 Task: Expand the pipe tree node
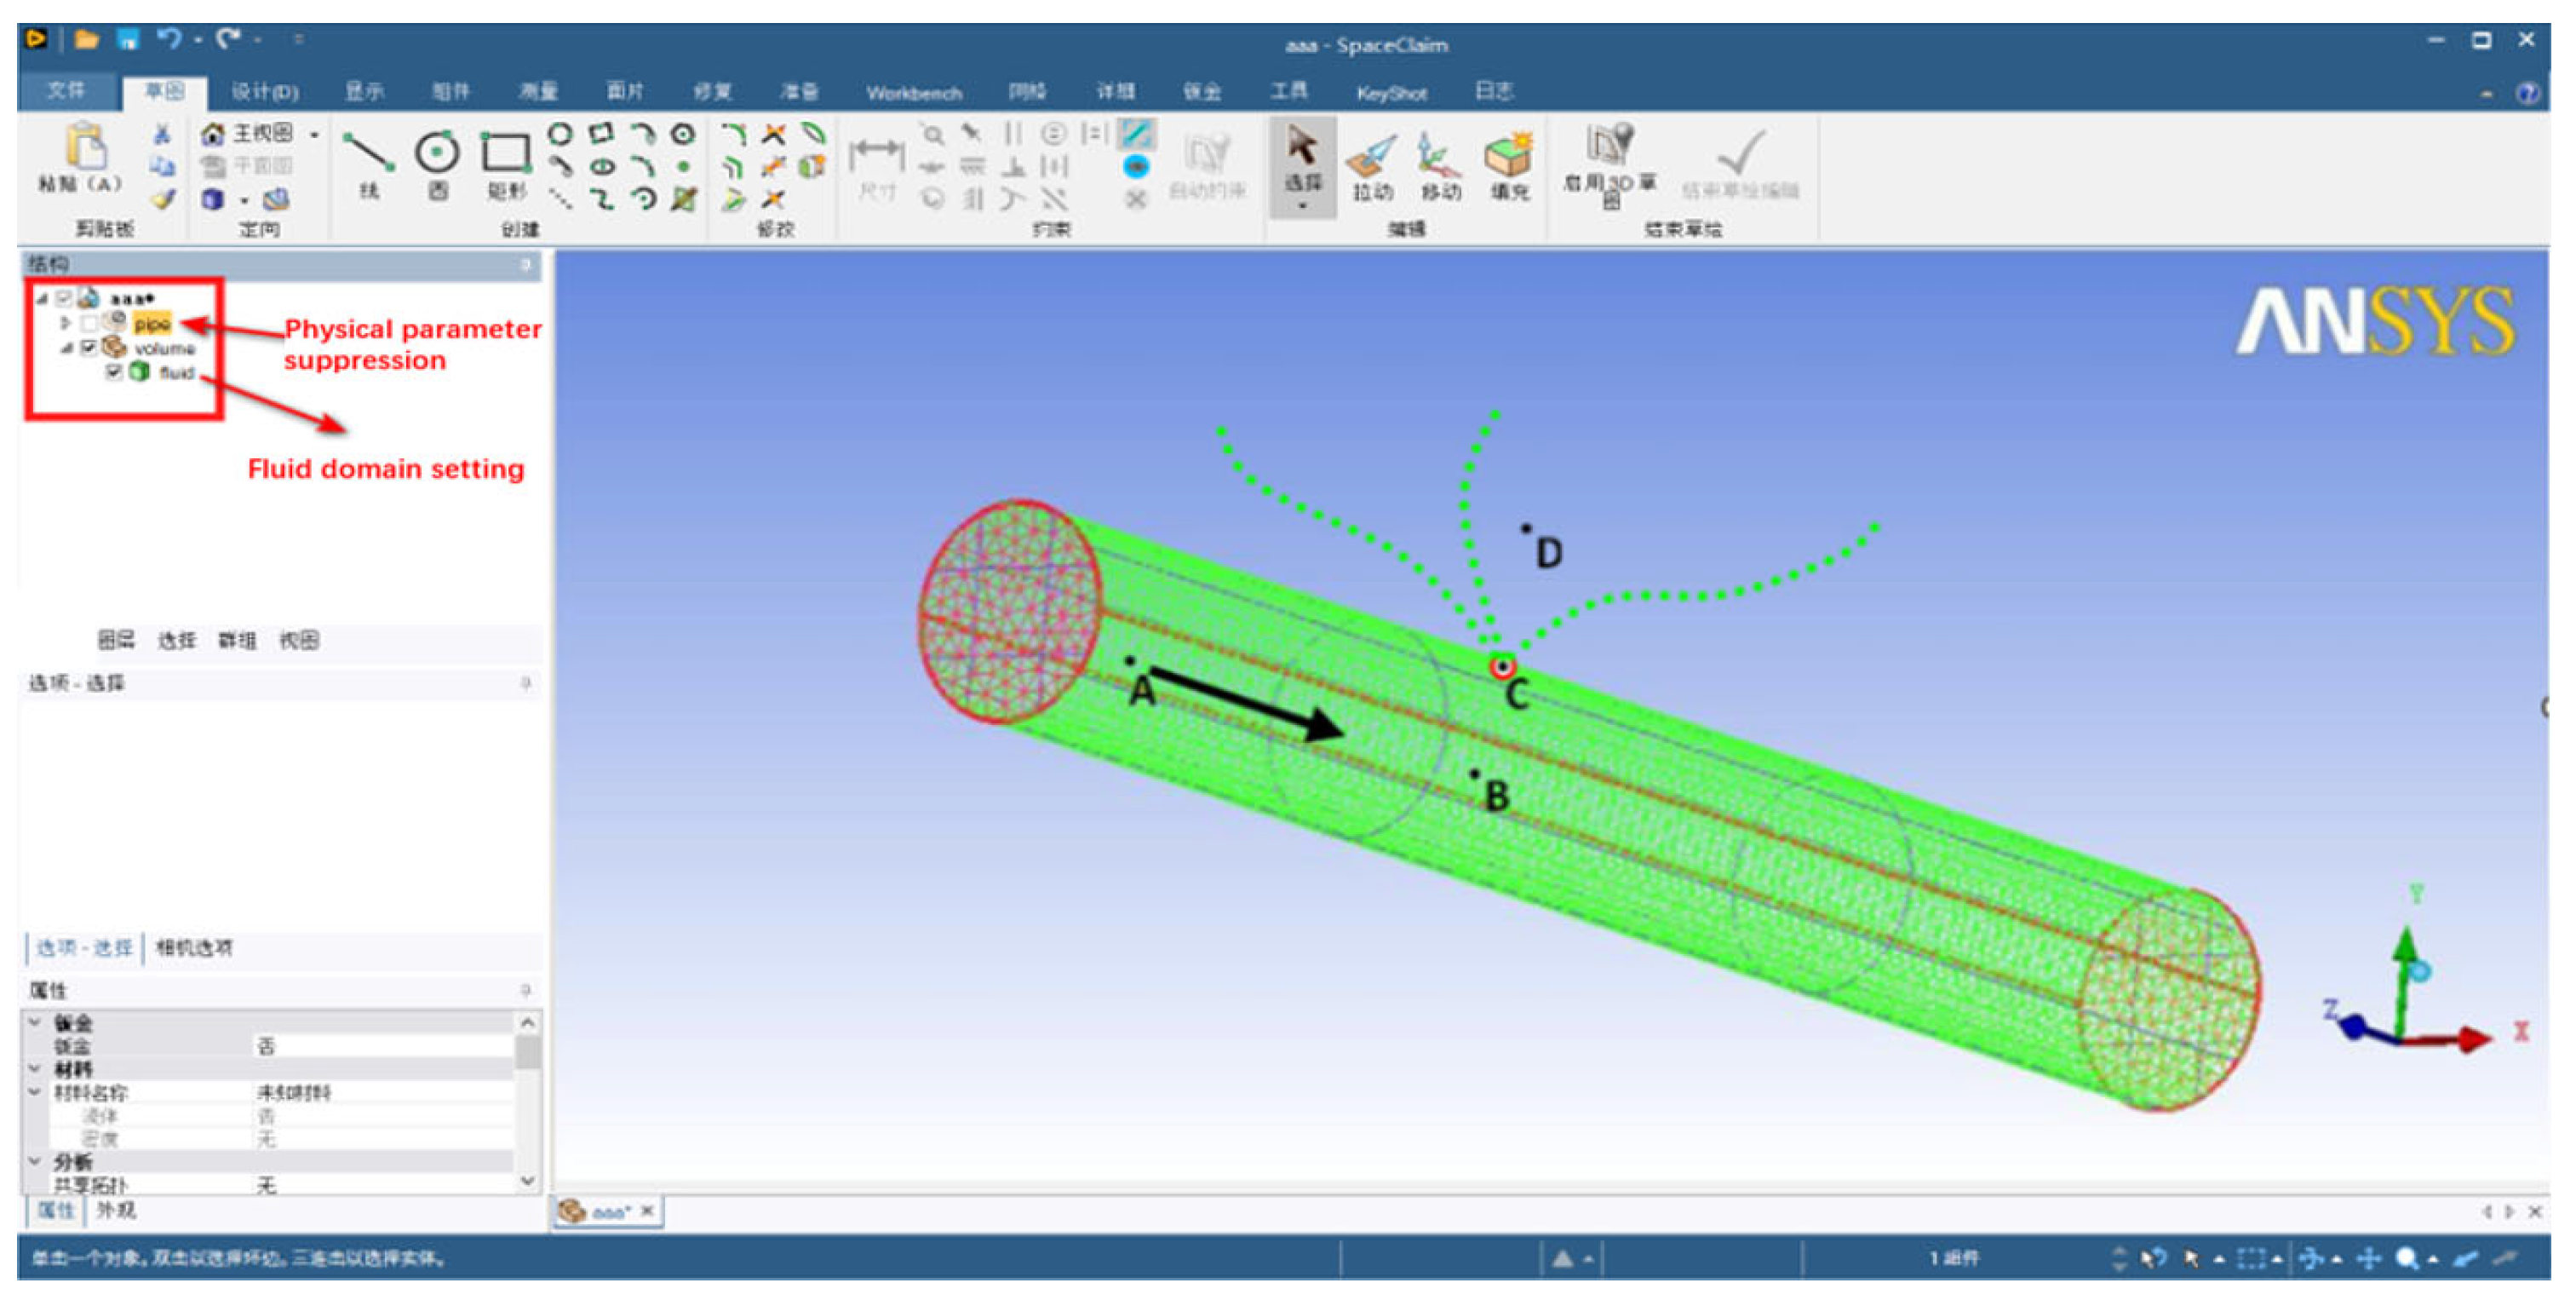[x=65, y=323]
